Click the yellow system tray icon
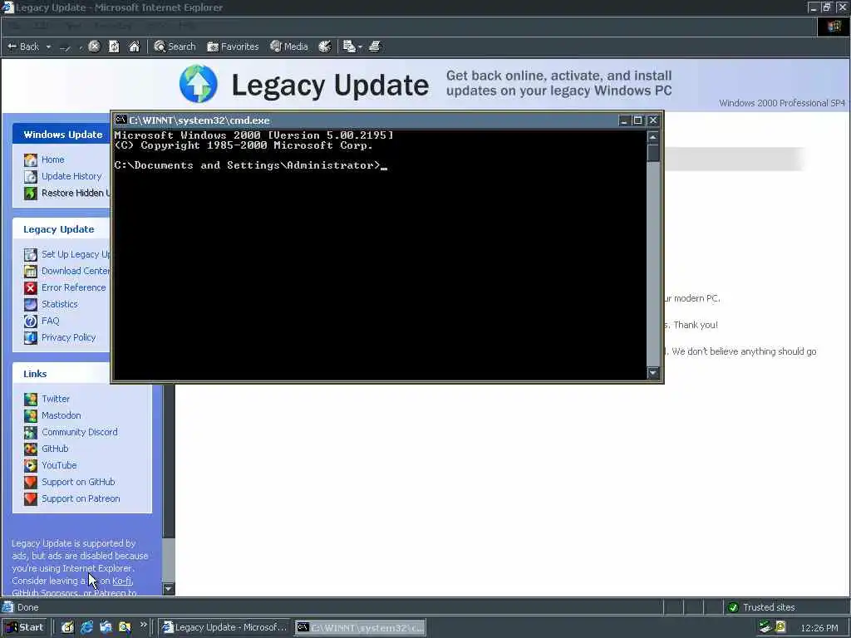Screen dimensions: 851x638 pos(780,627)
